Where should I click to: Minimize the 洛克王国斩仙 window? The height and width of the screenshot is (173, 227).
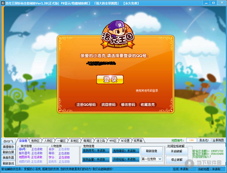(206, 3)
